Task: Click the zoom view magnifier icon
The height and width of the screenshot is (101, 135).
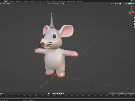Action: [x=134, y=18]
